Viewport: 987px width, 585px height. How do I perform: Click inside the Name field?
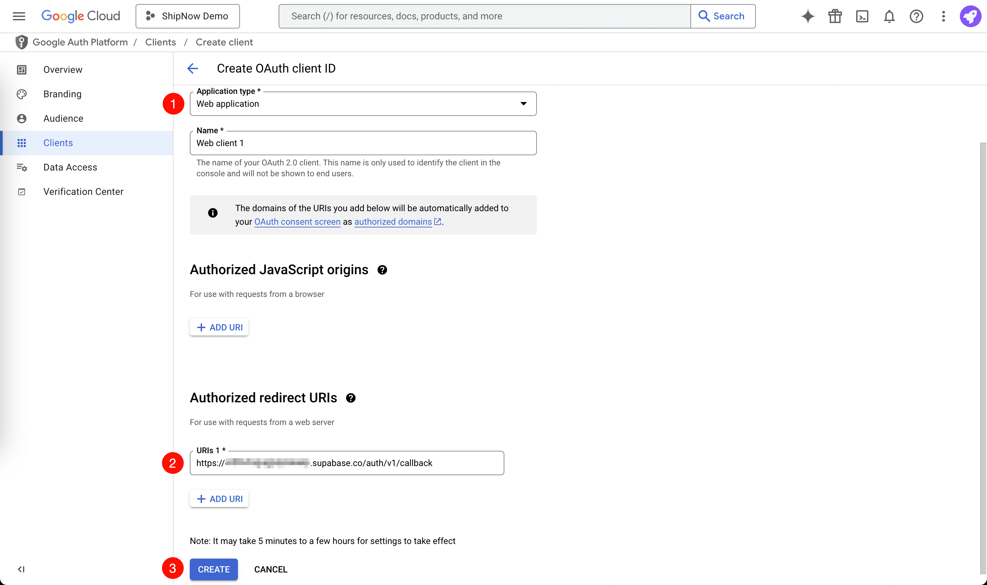(363, 143)
